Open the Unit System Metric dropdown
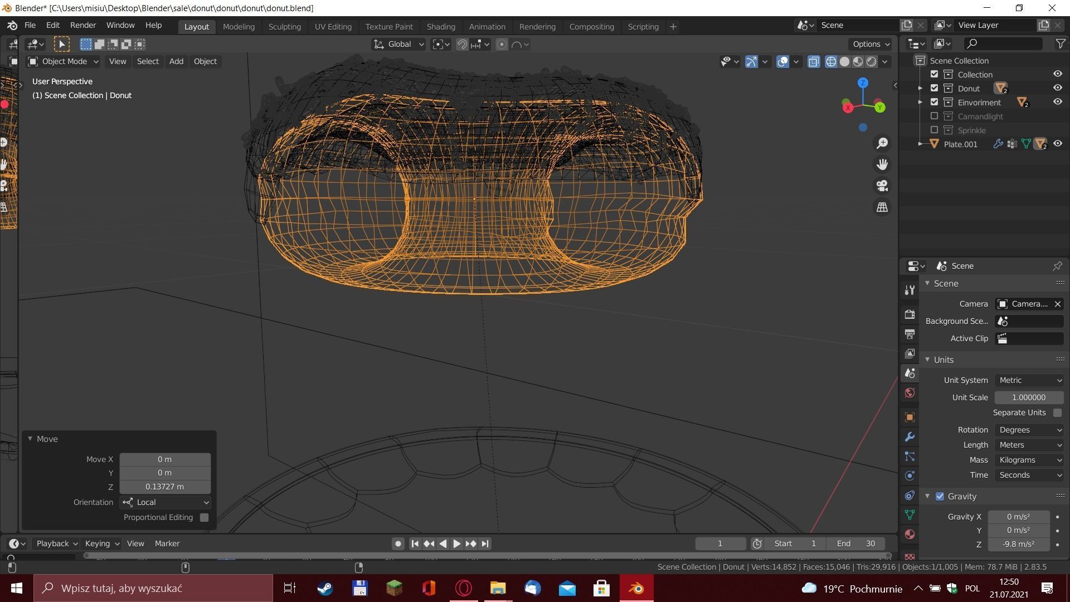Screen dimensions: 1070x602 [x=1029, y=380]
